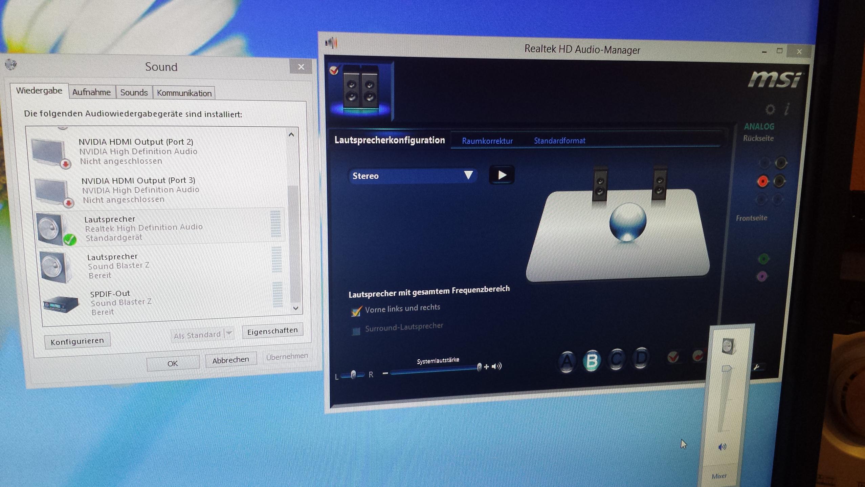Open the Aufnahme tab in Sound dialog
The image size is (865, 487).
[x=91, y=92]
